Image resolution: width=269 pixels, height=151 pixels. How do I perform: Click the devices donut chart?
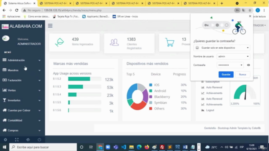pyautogui.click(x=137, y=96)
